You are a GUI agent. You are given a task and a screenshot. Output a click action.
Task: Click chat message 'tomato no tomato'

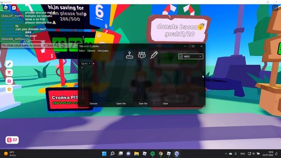coord(39,16)
